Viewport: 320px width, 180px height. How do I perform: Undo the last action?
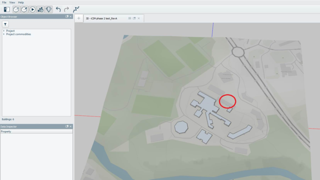(58, 9)
